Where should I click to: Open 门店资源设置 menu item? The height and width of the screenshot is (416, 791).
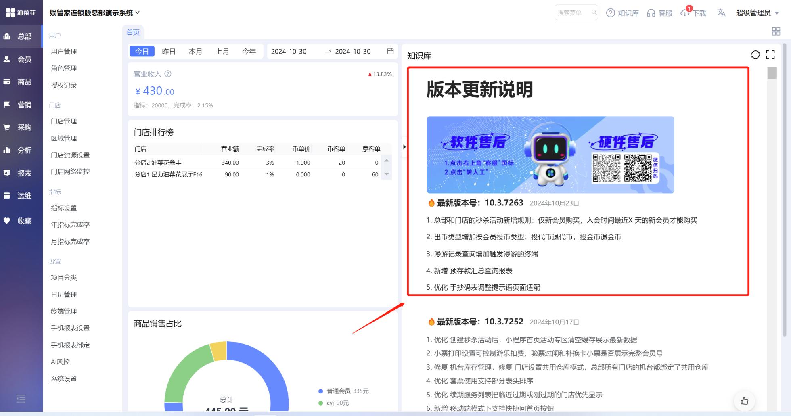click(x=70, y=155)
